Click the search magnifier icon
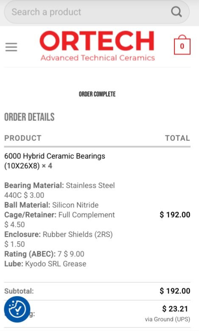This screenshot has height=331, width=199. point(176,12)
